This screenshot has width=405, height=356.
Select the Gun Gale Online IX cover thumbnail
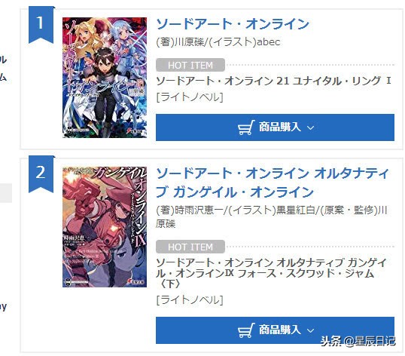(105, 227)
